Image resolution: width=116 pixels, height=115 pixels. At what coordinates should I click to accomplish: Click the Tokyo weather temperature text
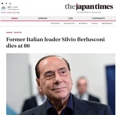click(9, 7)
